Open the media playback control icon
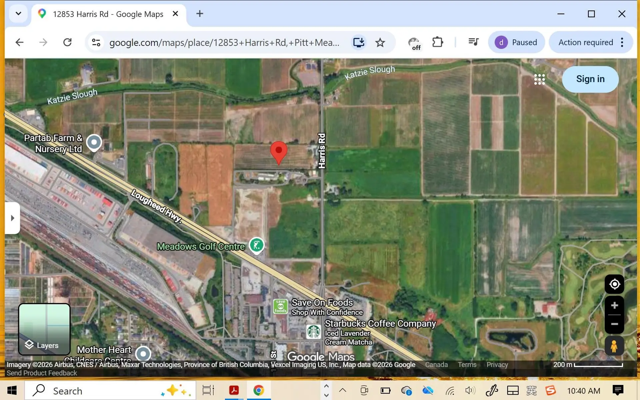Screen dimensions: 640x400 [473, 42]
